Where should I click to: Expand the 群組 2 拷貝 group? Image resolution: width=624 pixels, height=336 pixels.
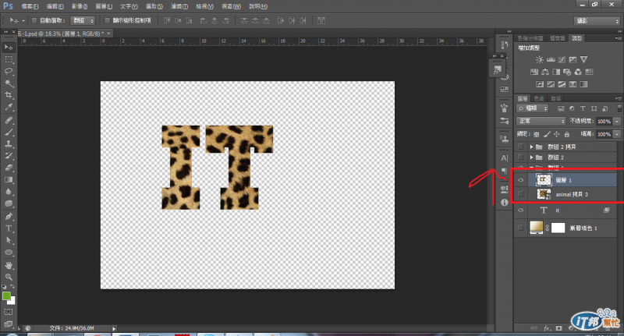click(x=531, y=147)
